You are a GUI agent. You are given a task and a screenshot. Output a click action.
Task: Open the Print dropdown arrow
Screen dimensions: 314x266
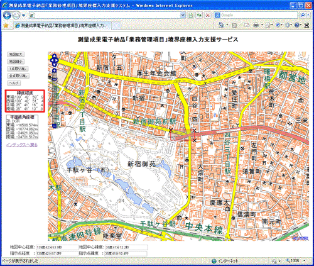(262, 25)
